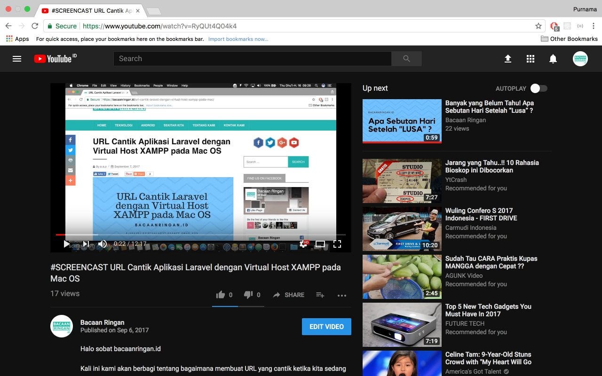The width and height of the screenshot is (602, 376).
Task: Open Wuling Confero S 2017 thumbnail
Action: click(402, 229)
